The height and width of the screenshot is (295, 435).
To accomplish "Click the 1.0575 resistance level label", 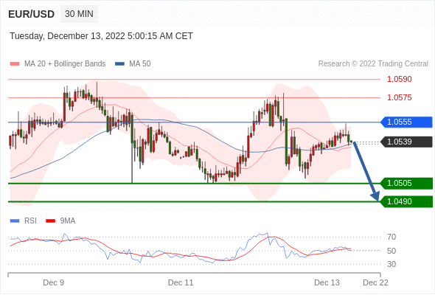I will click(399, 97).
